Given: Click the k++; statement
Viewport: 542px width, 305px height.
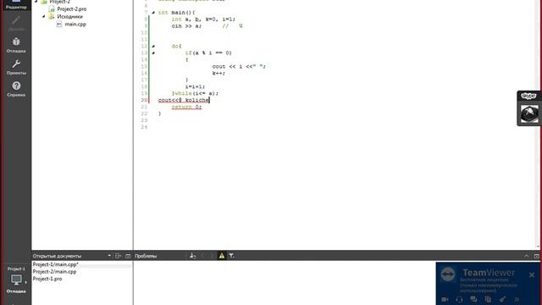Looking at the screenshot, I should [x=218, y=73].
